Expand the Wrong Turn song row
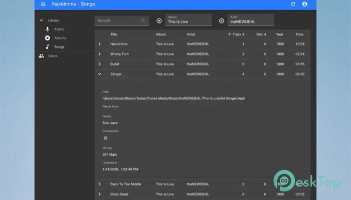351x200 pixels. (100, 54)
